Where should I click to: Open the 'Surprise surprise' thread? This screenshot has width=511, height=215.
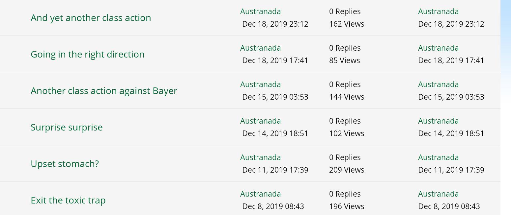pyautogui.click(x=67, y=127)
